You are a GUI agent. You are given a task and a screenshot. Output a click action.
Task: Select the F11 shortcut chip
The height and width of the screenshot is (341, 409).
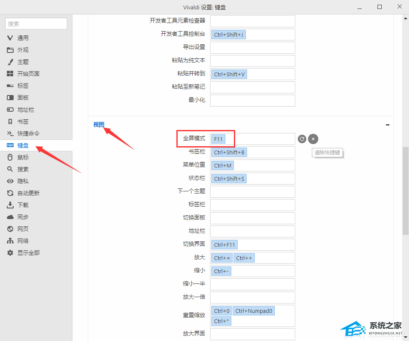[218, 139]
